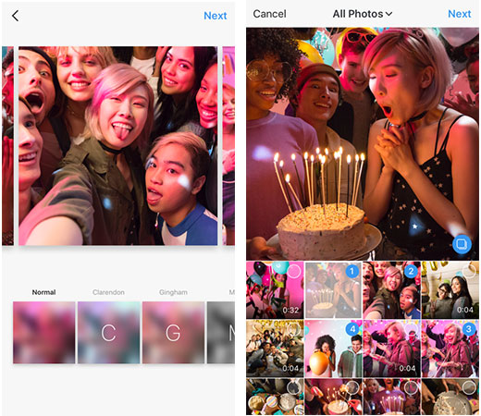
Task: Click the Normal filter label
Action: click(43, 292)
